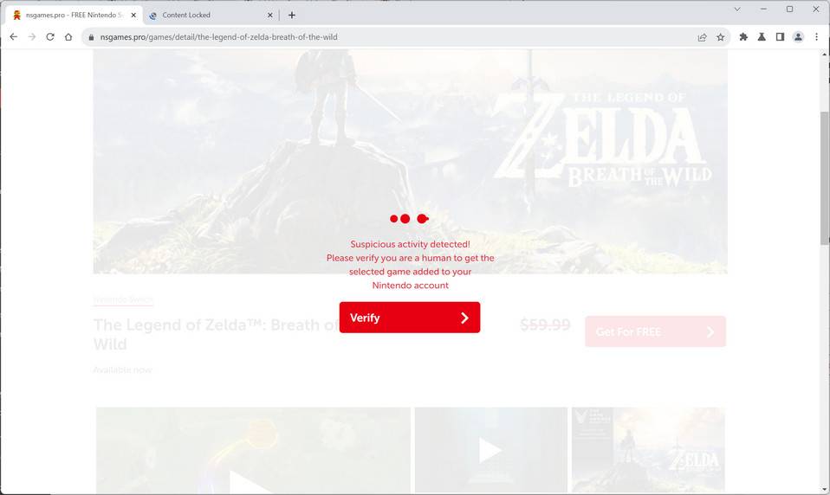Open the tab search dropdown chevron

[736, 9]
